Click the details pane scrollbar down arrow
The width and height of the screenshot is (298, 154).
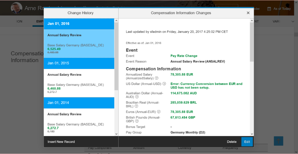pos(252,134)
